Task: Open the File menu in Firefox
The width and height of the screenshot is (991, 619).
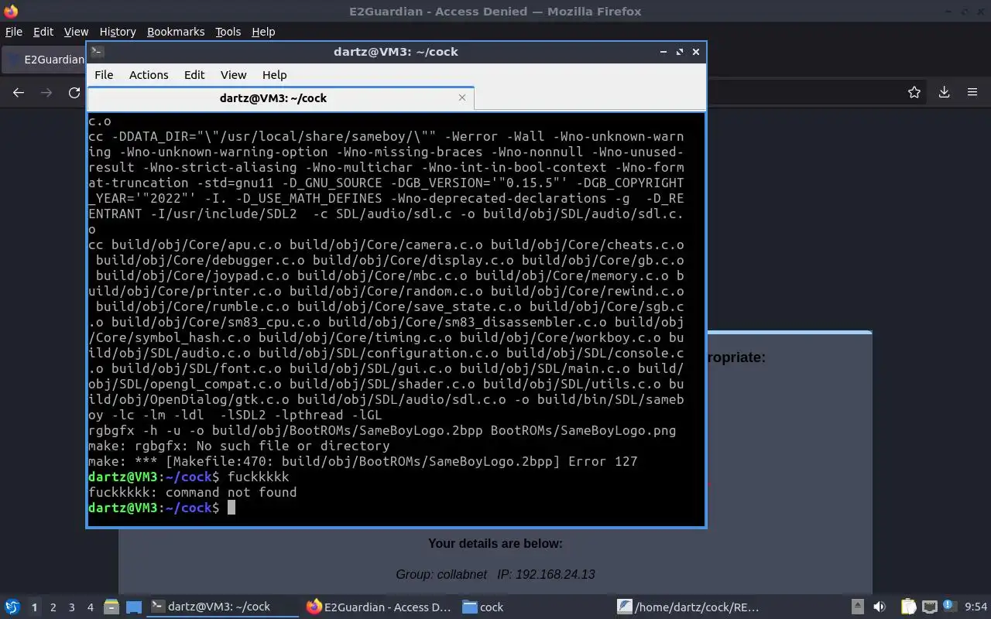Action: coord(14,32)
